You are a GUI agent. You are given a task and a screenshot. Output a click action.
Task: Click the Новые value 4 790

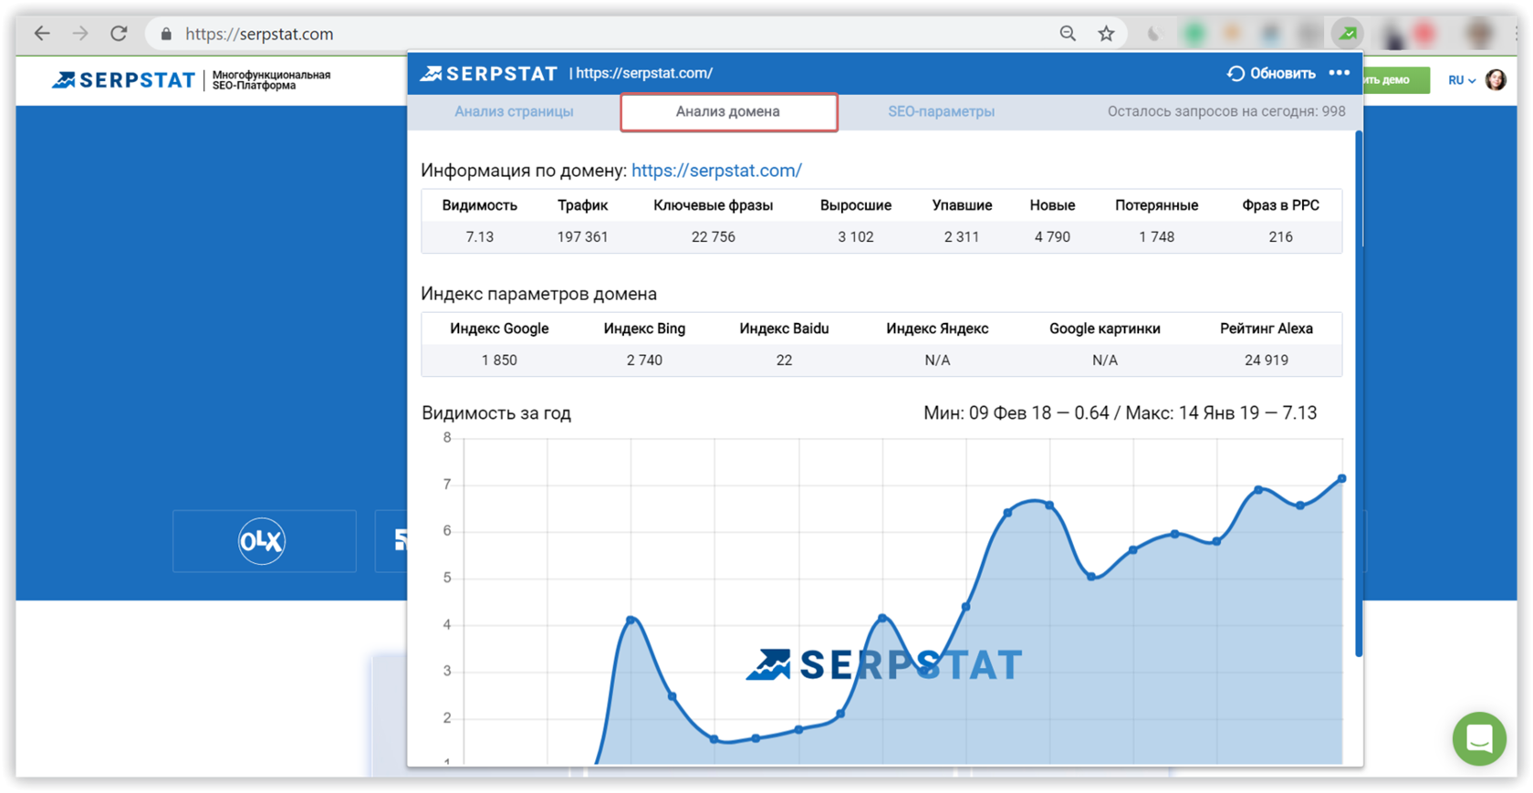pos(1052,237)
